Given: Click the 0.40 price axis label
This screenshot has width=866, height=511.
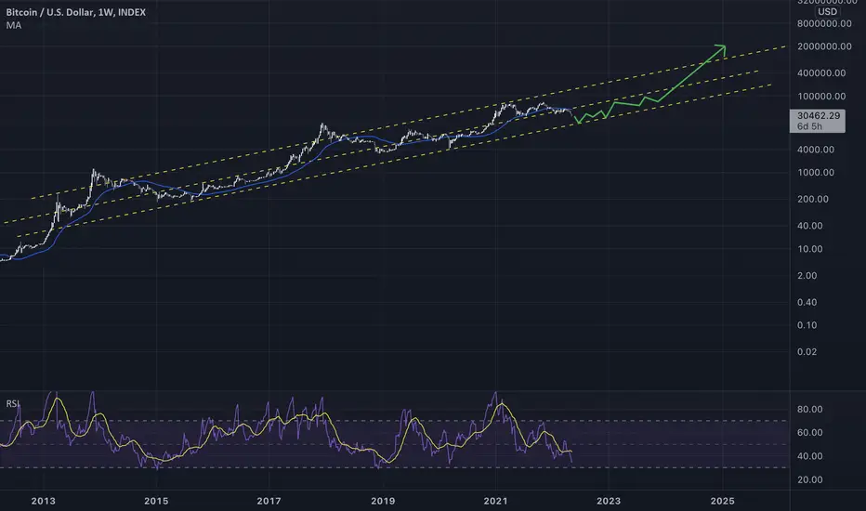Looking at the screenshot, I should 807,302.
